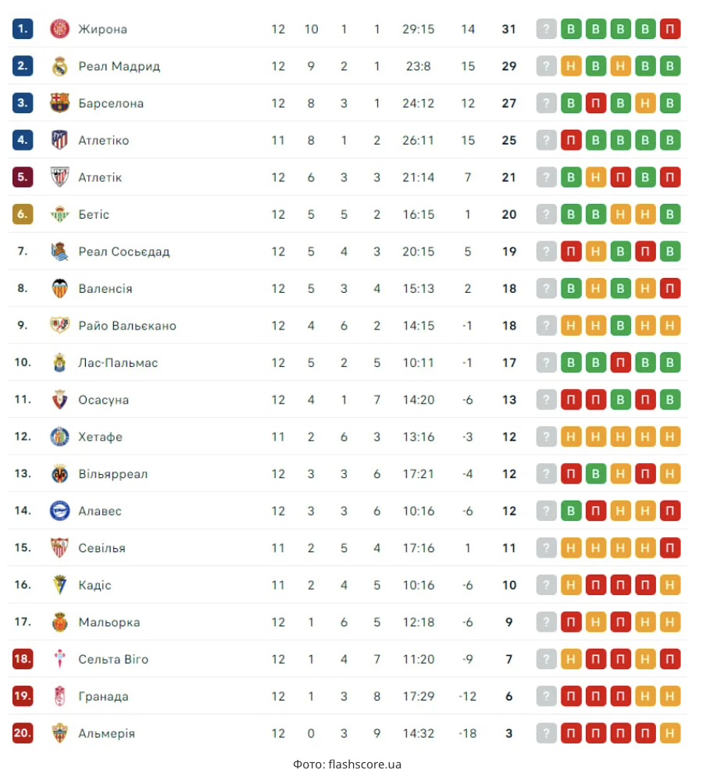Click the Атлетіко club crest icon
706x770 pixels.
click(x=60, y=141)
